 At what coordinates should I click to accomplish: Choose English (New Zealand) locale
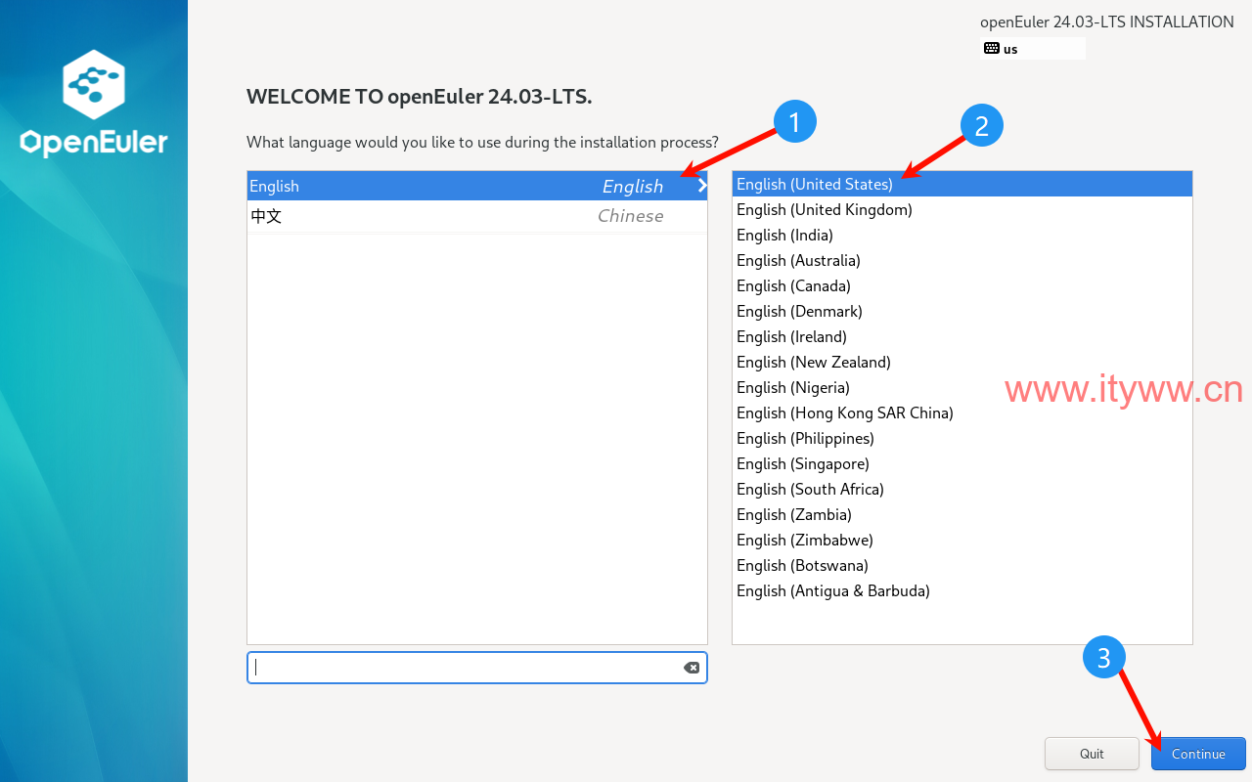coord(962,362)
